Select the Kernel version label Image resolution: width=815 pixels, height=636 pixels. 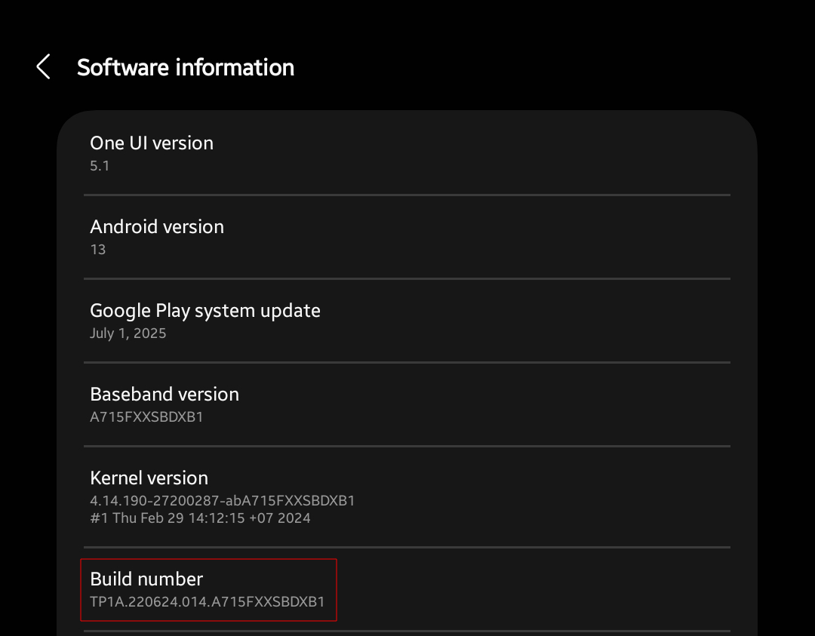pos(149,478)
